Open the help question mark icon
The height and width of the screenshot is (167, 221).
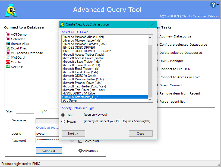tap(213, 5)
